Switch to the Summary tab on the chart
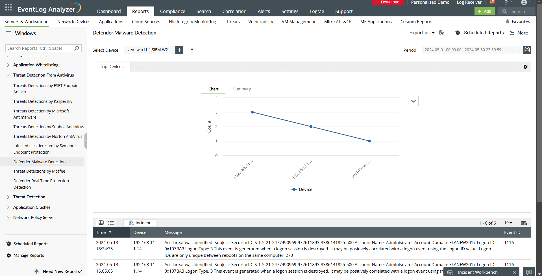 click(242, 89)
